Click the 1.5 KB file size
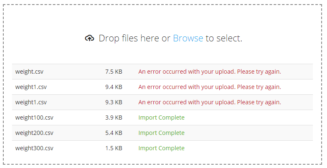 [x=114, y=148]
